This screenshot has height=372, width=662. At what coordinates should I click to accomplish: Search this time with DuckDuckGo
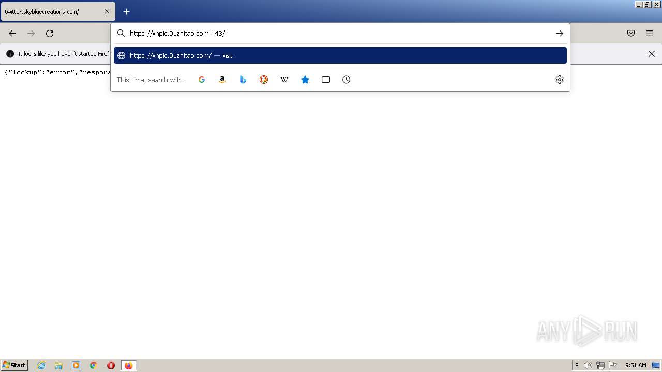pos(264,80)
